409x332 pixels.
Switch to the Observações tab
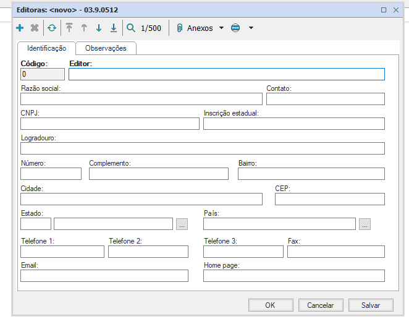106,48
